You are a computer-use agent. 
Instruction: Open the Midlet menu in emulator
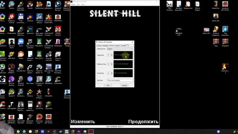click(73, 4)
